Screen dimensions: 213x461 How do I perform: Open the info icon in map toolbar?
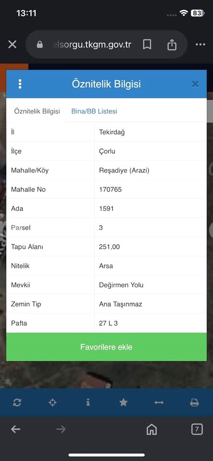[88, 402]
